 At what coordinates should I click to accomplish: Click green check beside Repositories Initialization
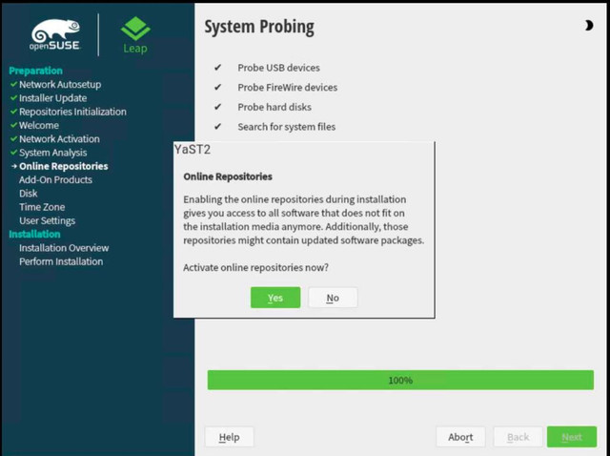pyautogui.click(x=14, y=112)
